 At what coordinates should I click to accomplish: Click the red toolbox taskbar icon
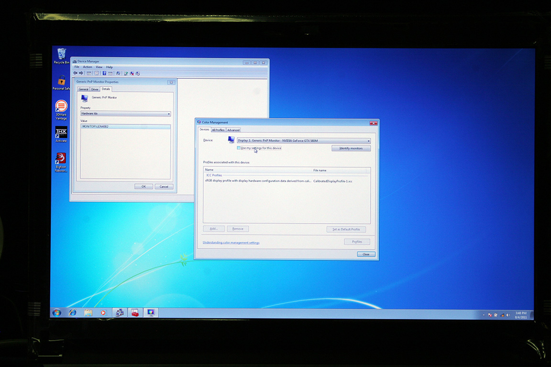tap(135, 312)
